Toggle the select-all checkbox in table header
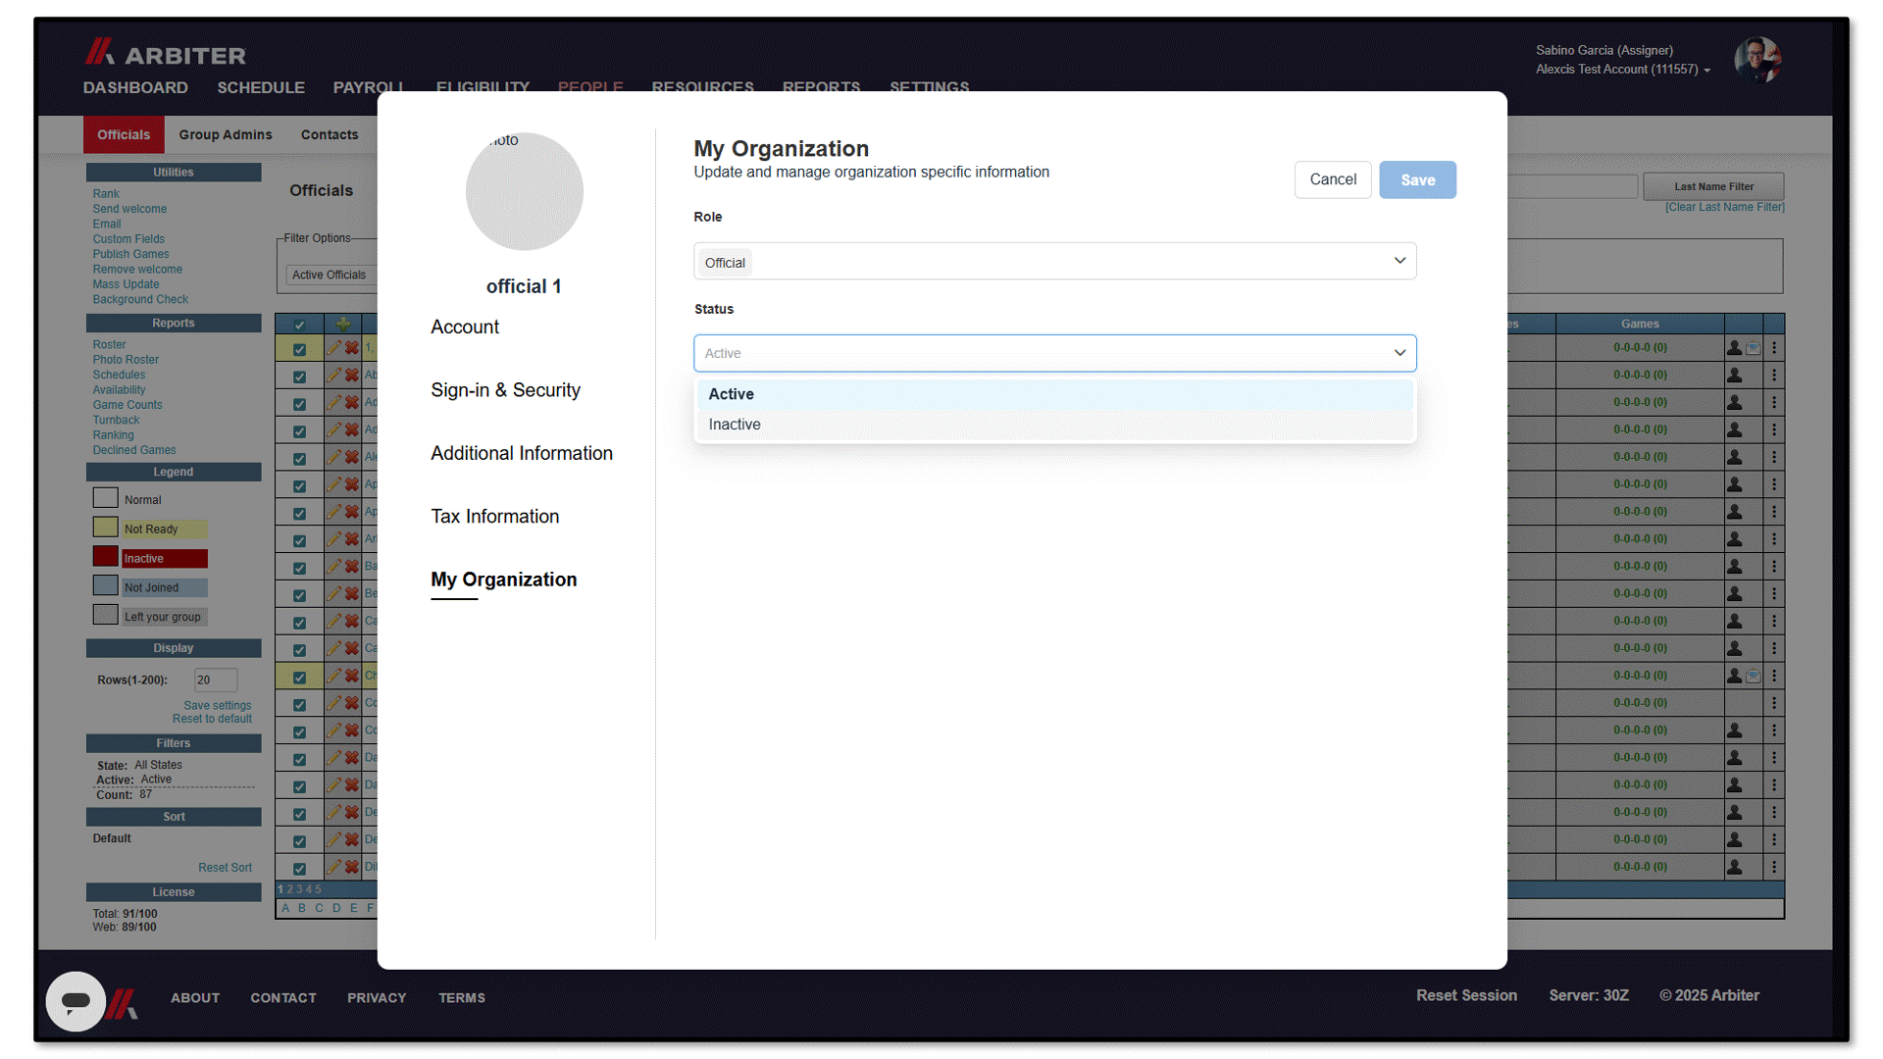This screenshot has width=1883, height=1059. (x=299, y=325)
